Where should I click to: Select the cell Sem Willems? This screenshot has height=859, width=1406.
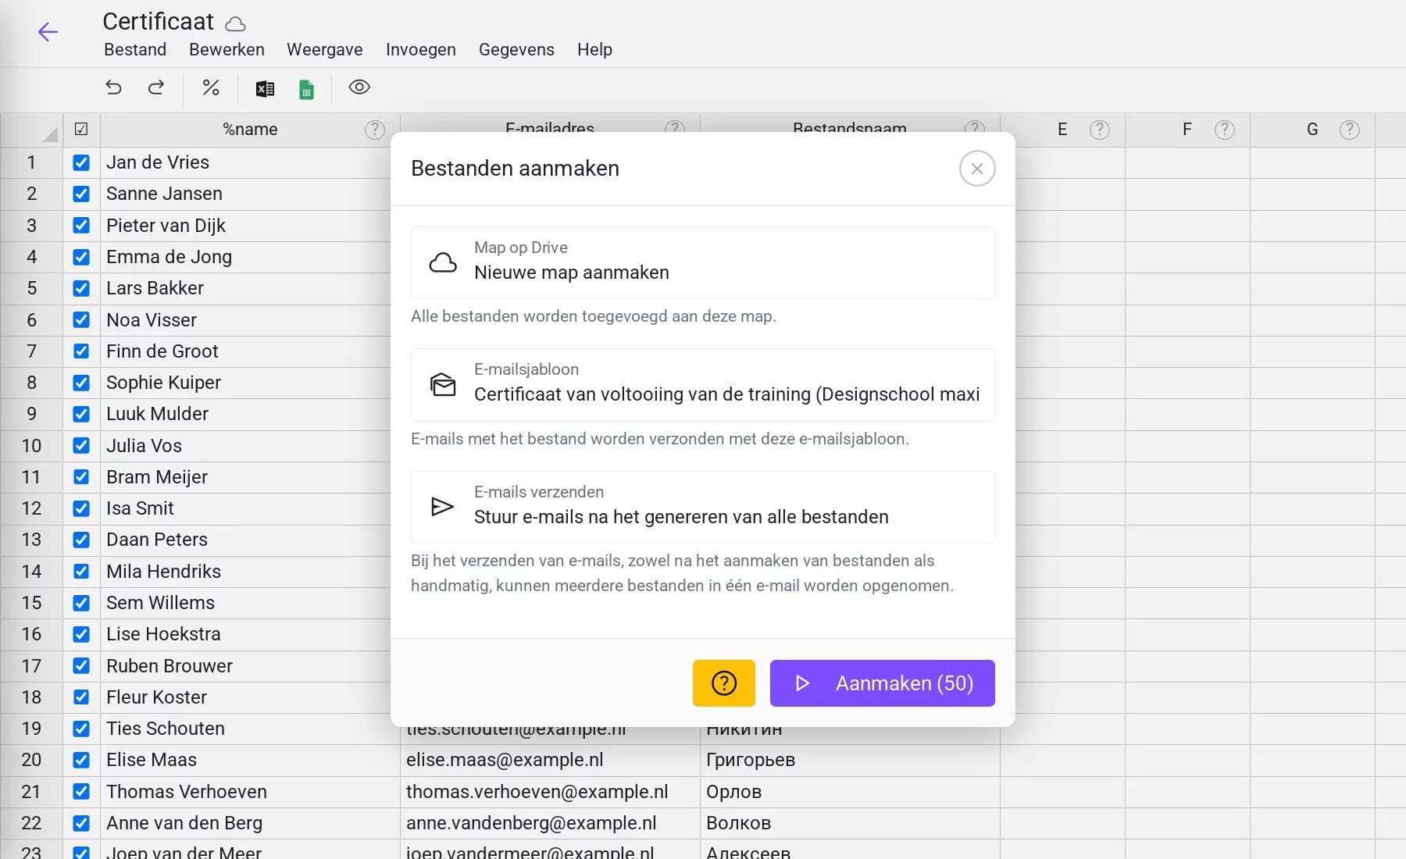246,603
